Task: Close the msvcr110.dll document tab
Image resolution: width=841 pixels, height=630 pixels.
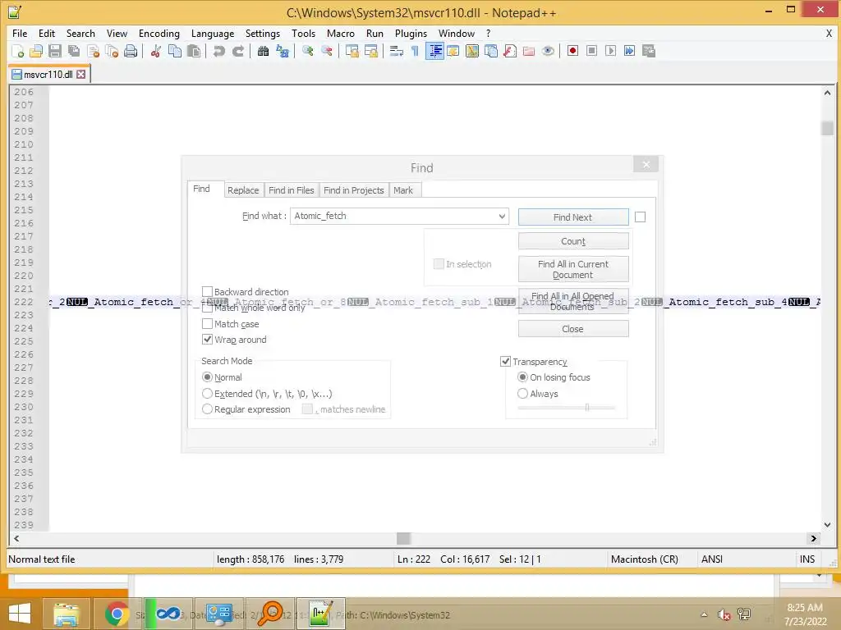Action: [80, 75]
